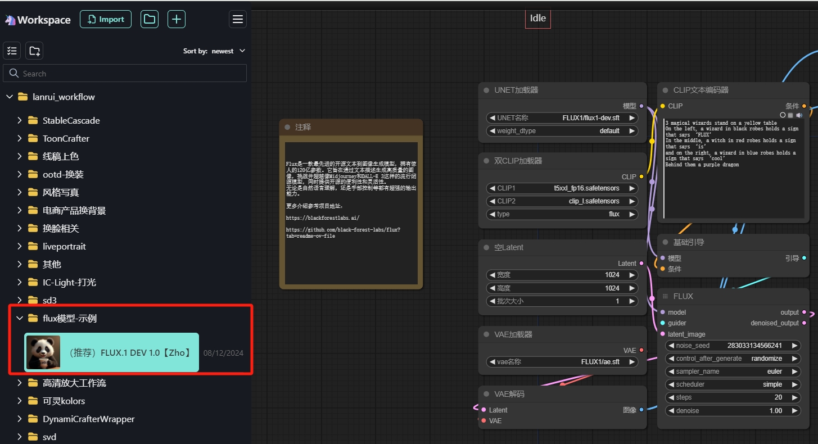Open the CLIP2 clip_l.safetensors combo
The height and width of the screenshot is (444, 818).
[562, 201]
